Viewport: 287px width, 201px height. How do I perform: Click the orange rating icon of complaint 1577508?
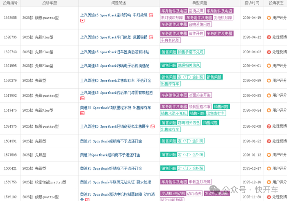click(x=269, y=155)
